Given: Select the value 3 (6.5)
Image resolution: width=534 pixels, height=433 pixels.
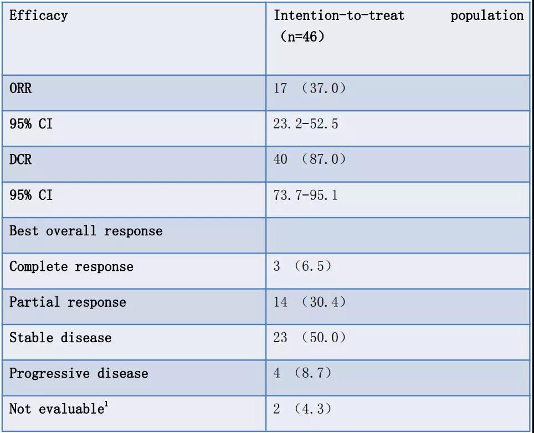Looking at the screenshot, I should click(302, 266).
